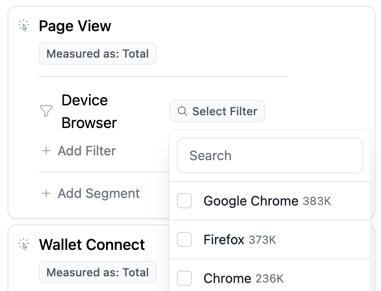Viewport: 381px width, 291px height.
Task: Open Wallet Connect's Measured as: Total selector
Action: coord(98,272)
